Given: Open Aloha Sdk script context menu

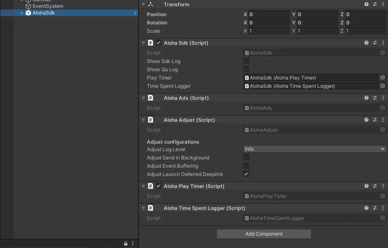Looking at the screenshot, I should 383,43.
